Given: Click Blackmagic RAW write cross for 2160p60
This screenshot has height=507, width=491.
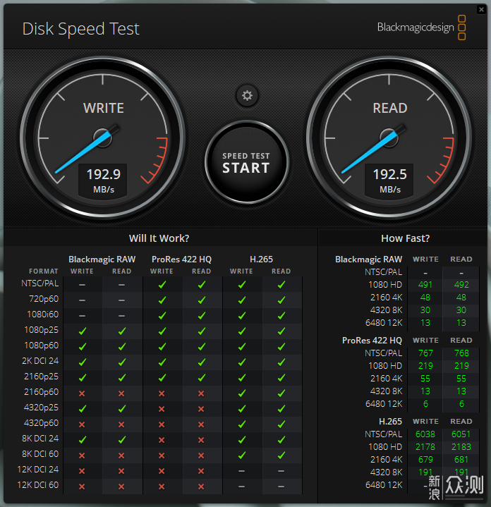Looking at the screenshot, I should (82, 393).
